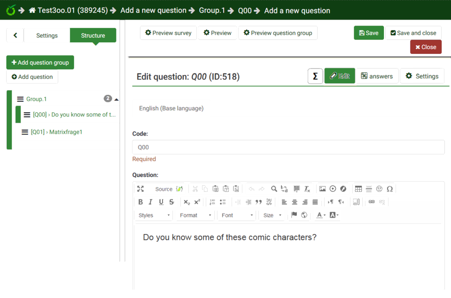
Task: Open the Font dropdown
Action: click(237, 215)
